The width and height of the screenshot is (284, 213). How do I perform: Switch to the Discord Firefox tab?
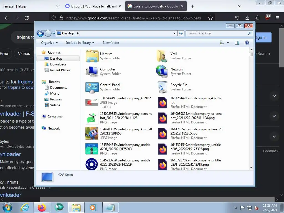93,6
